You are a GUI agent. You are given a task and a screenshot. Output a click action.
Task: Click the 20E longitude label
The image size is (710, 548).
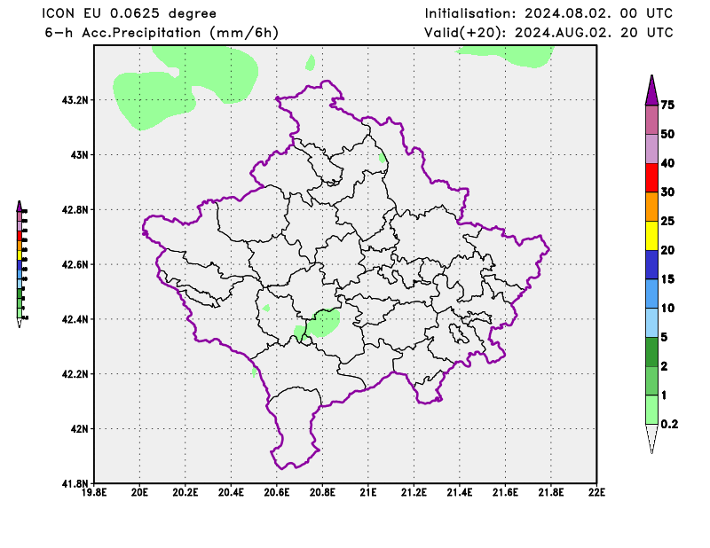point(139,492)
